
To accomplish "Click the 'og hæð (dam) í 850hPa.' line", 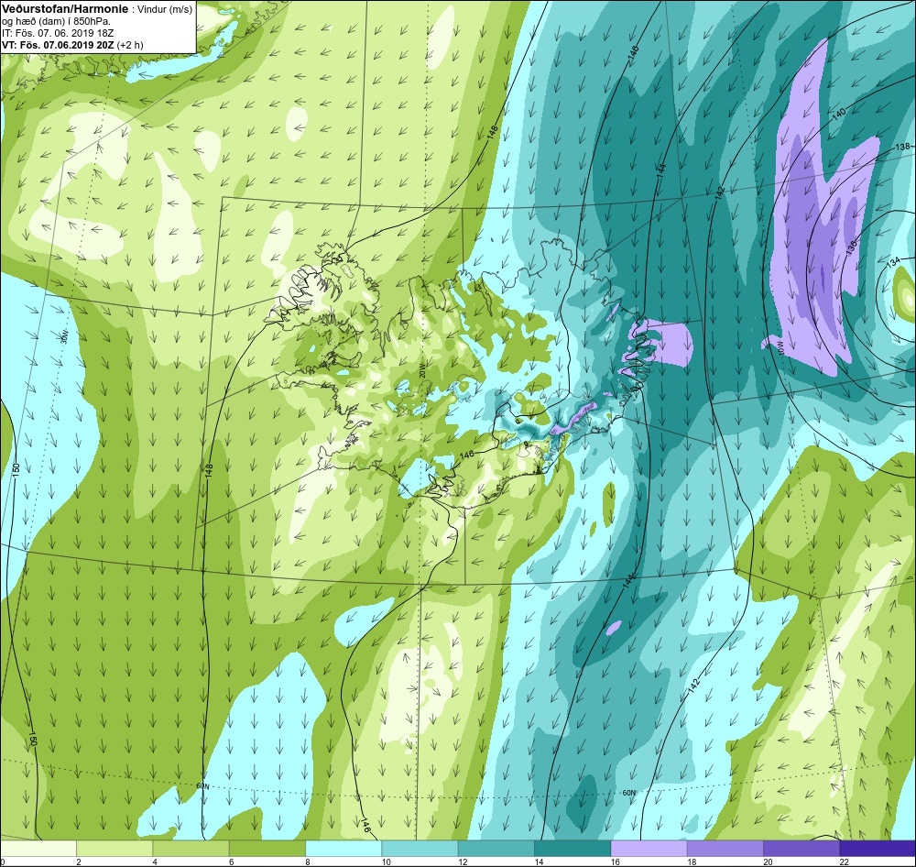I will point(56,22).
